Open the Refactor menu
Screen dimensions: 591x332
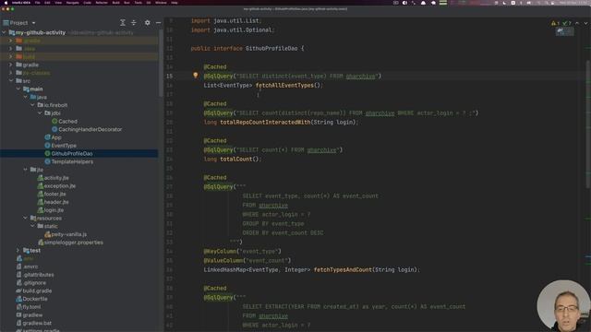pos(102,3)
